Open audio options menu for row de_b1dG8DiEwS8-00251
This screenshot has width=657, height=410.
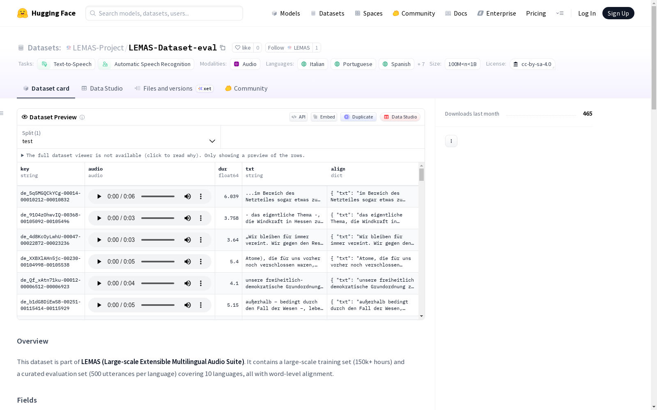click(201, 305)
